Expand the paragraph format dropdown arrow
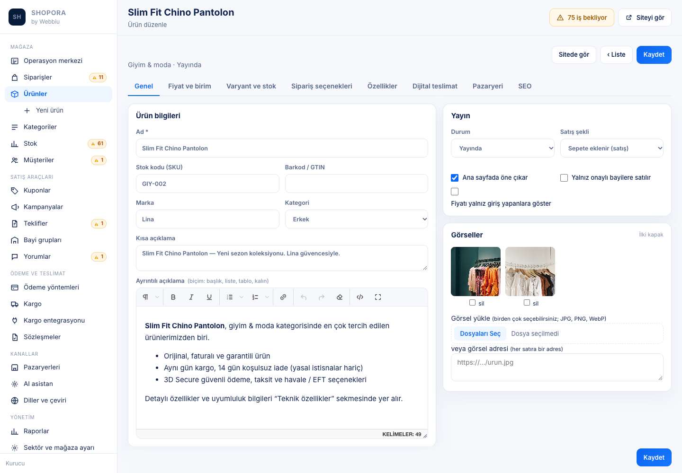Viewport: 682px width, 473px height. pos(157,297)
